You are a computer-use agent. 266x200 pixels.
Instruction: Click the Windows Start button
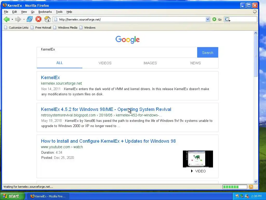tap(12, 196)
